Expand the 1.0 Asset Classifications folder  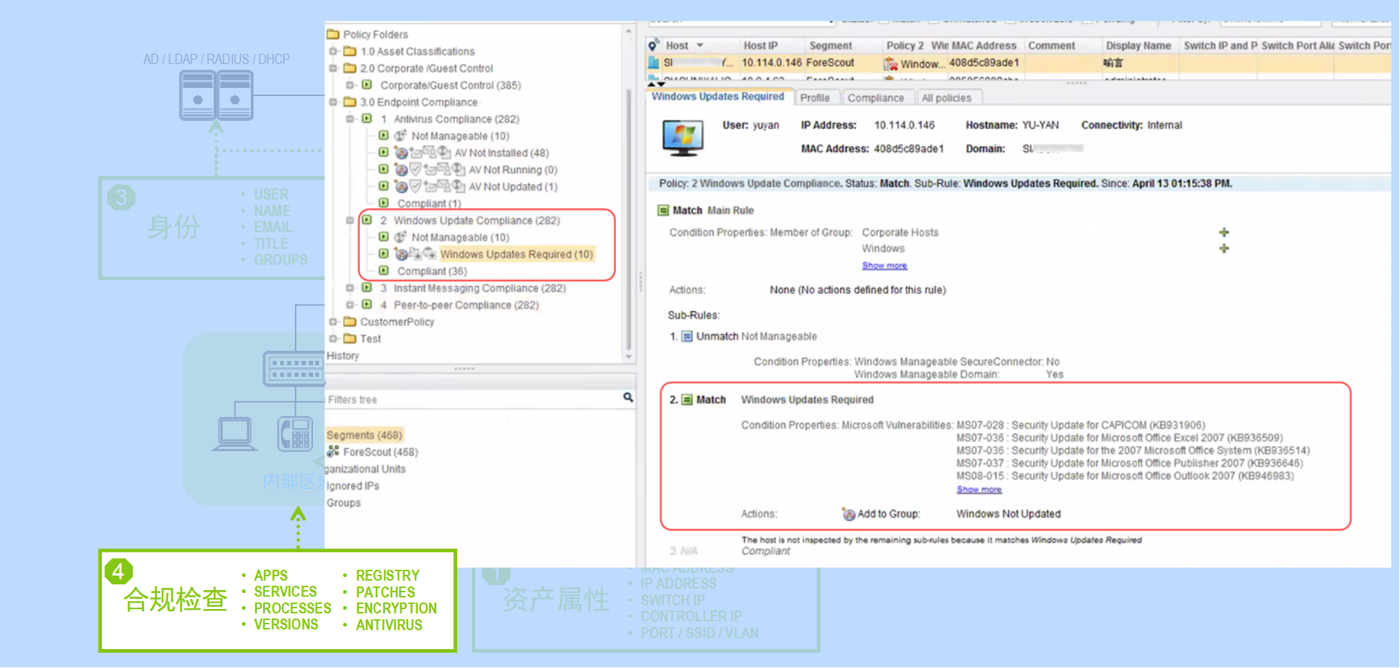point(333,52)
